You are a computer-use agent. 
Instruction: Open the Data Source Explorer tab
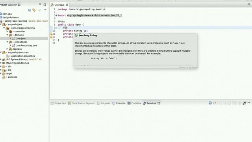82,103
